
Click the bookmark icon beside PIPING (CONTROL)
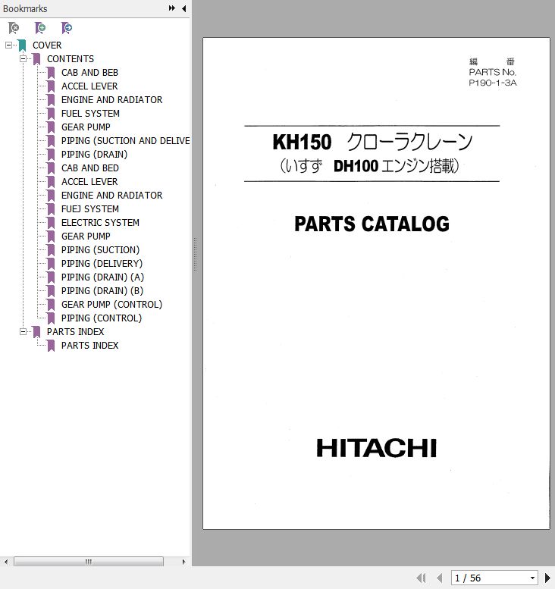pyautogui.click(x=51, y=318)
